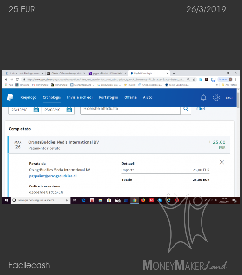
Task: Show hidden system tray icons
Action: tap(212, 200)
